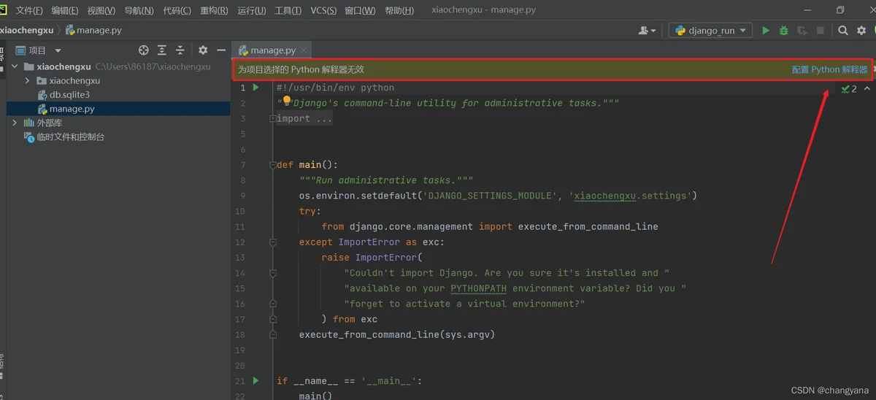
Task: Open 帮助(H) menu
Action: point(399,10)
